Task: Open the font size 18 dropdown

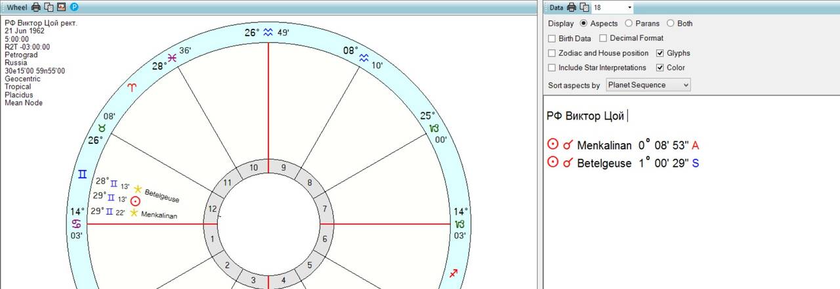Action: 629,7
